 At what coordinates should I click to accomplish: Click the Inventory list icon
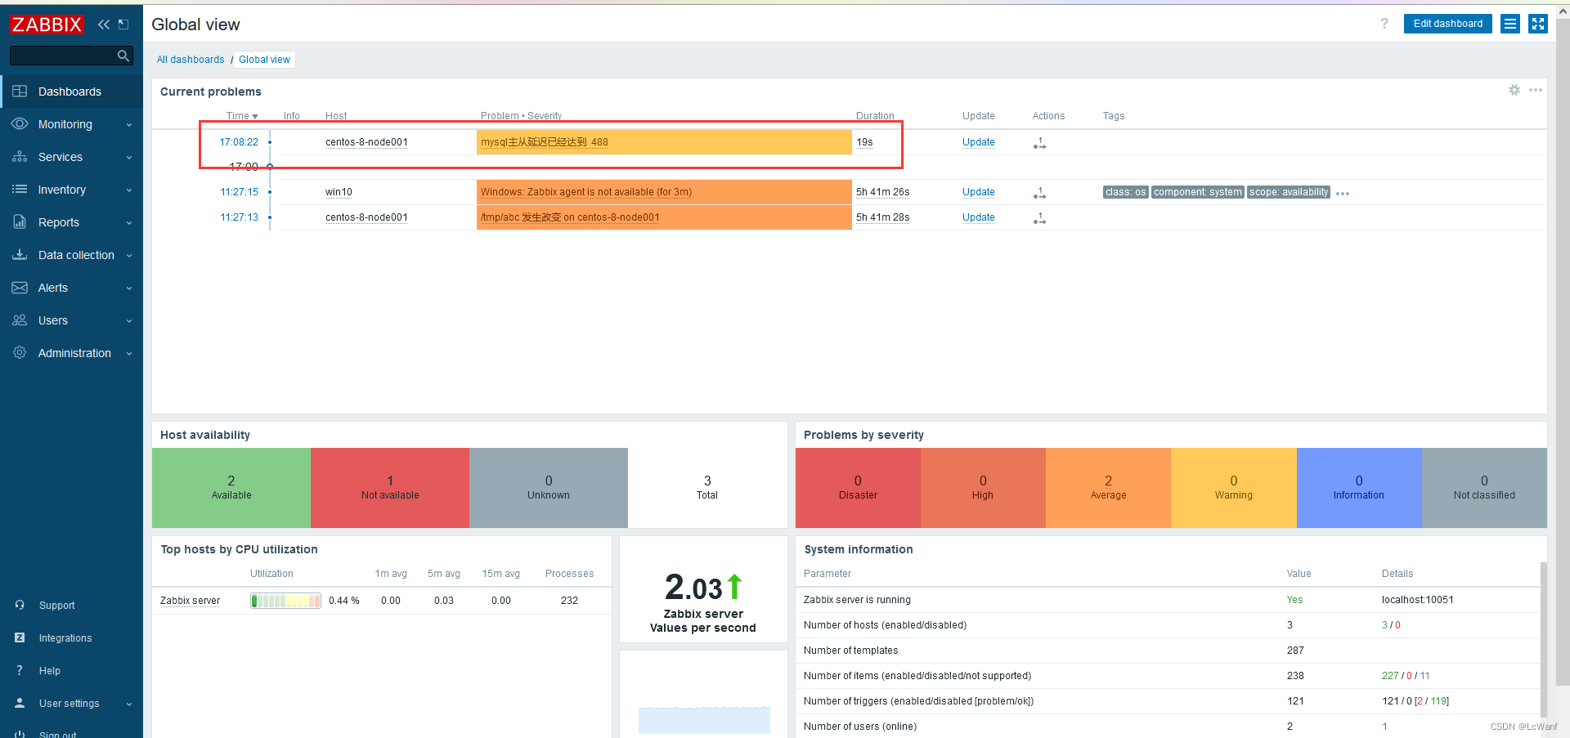(20, 190)
